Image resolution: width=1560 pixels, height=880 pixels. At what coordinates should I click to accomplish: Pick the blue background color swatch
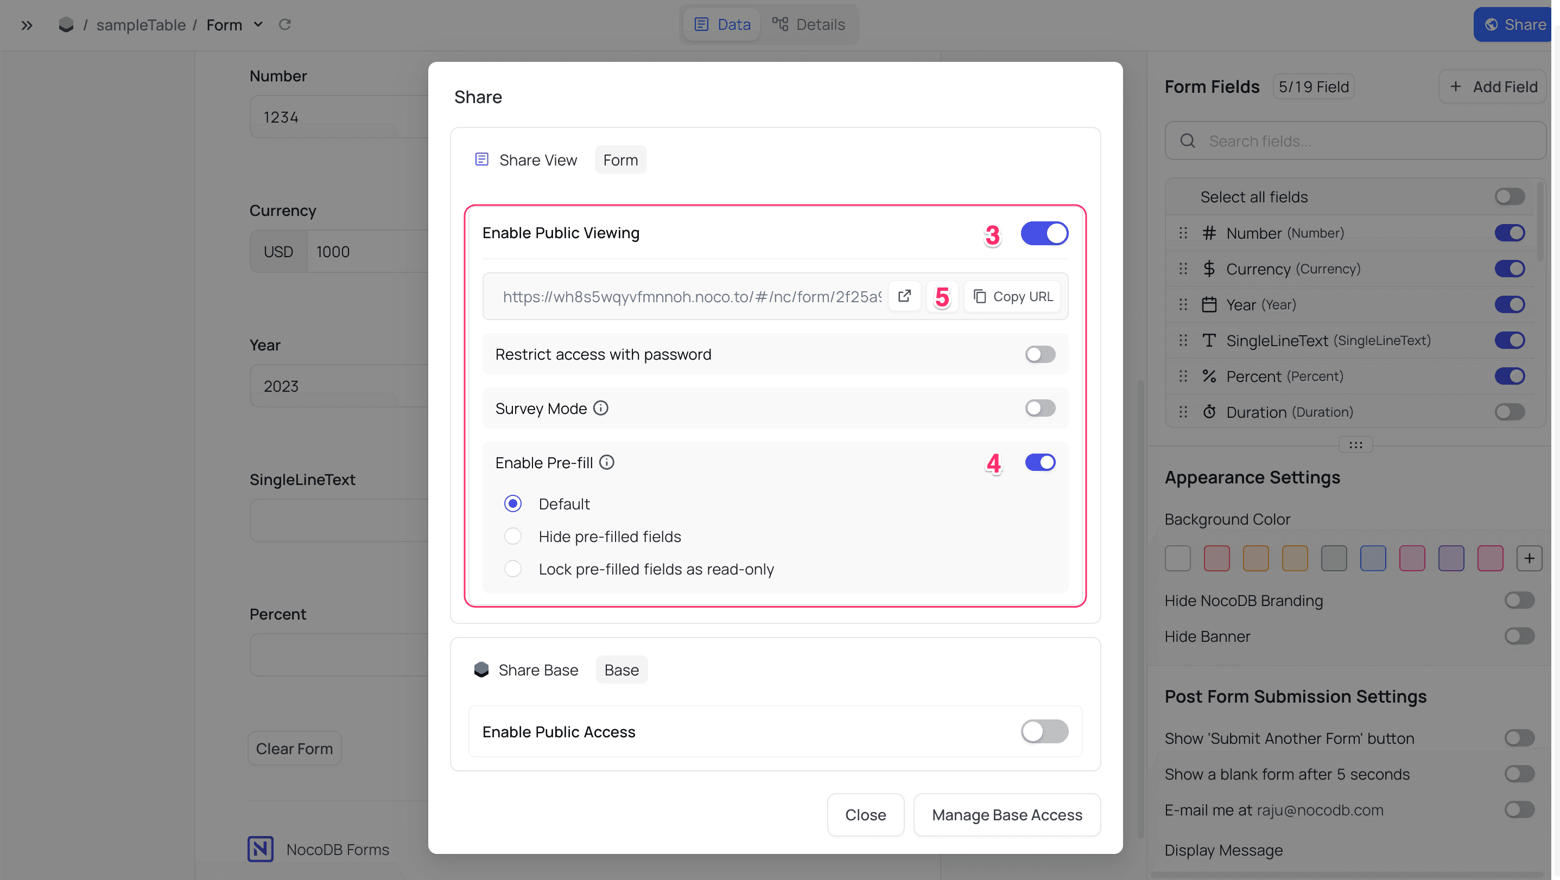point(1373,558)
